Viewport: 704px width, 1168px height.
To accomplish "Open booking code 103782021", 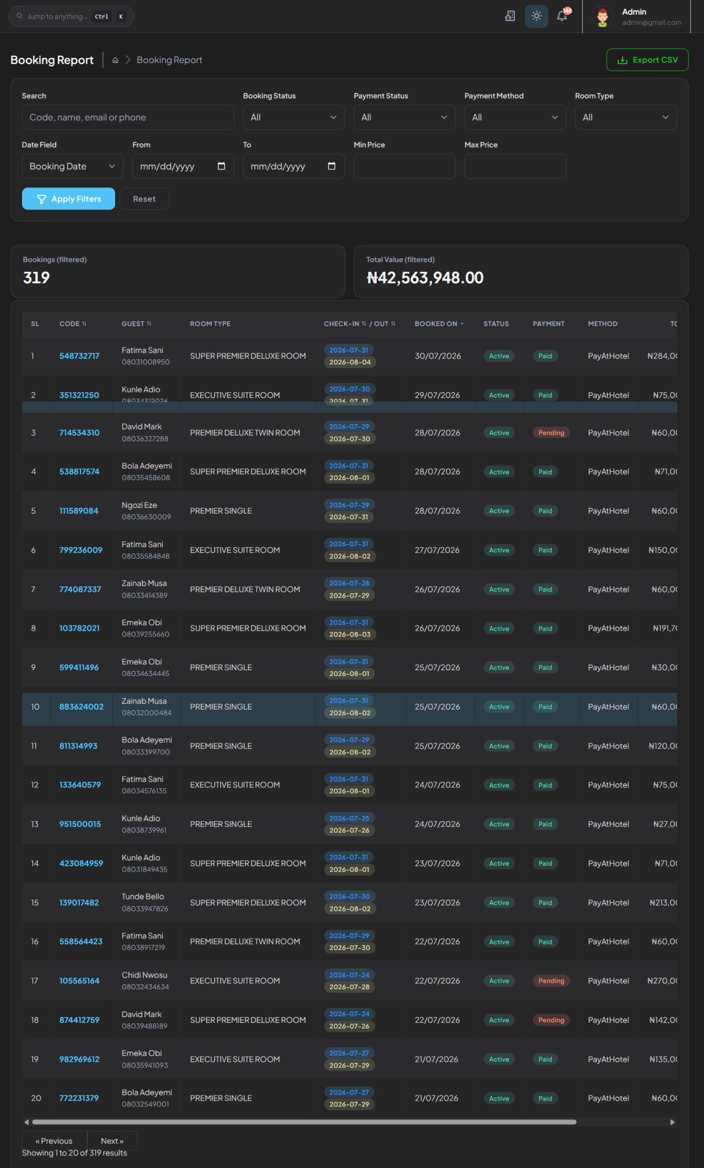I will [x=79, y=628].
